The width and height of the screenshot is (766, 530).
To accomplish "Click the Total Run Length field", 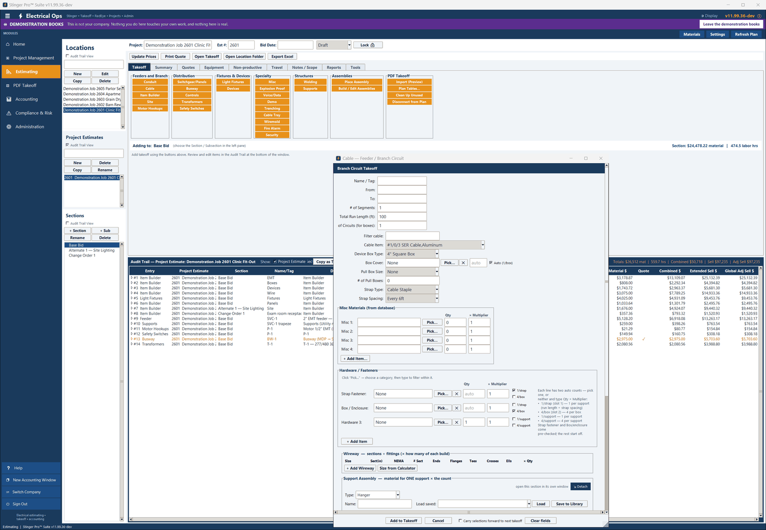I will 402,217.
